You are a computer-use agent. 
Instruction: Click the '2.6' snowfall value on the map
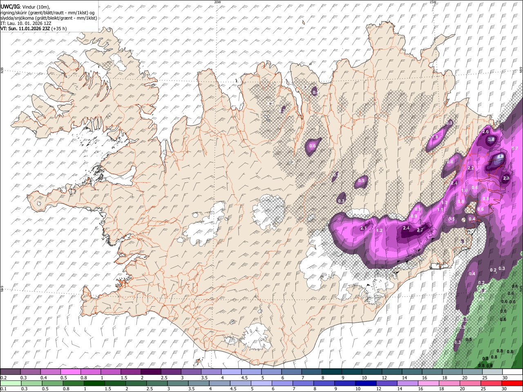485,131
